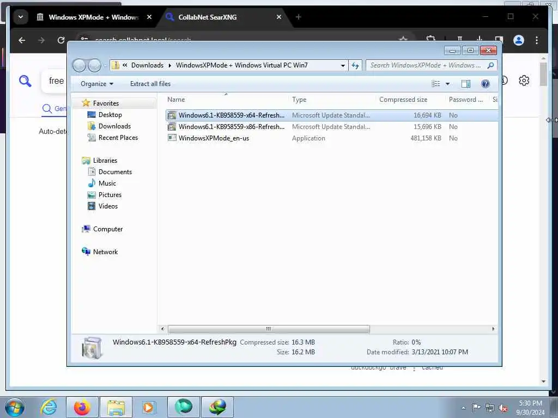This screenshot has width=558, height=418.
Task: Open the Organize menu
Action: point(97,84)
